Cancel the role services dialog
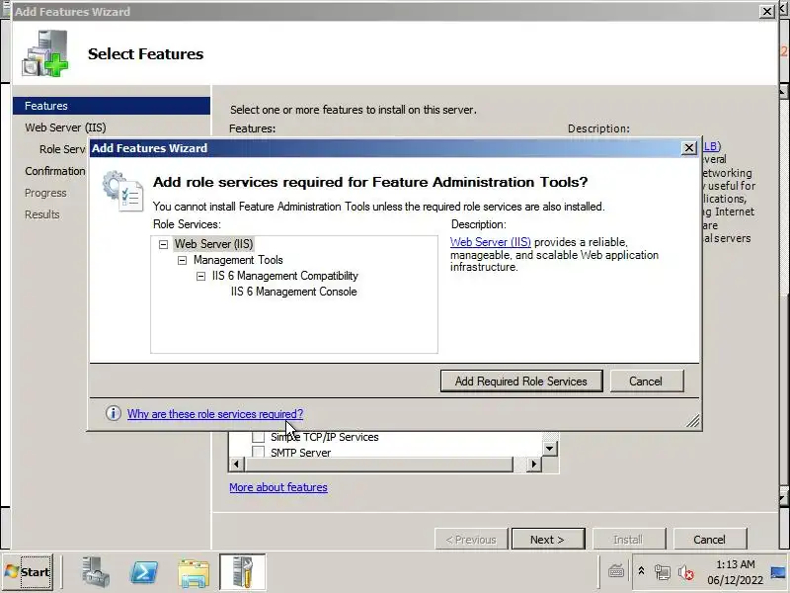 [x=647, y=381]
